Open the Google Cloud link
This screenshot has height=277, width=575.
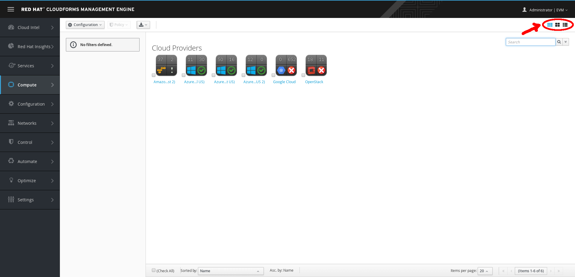(284, 82)
